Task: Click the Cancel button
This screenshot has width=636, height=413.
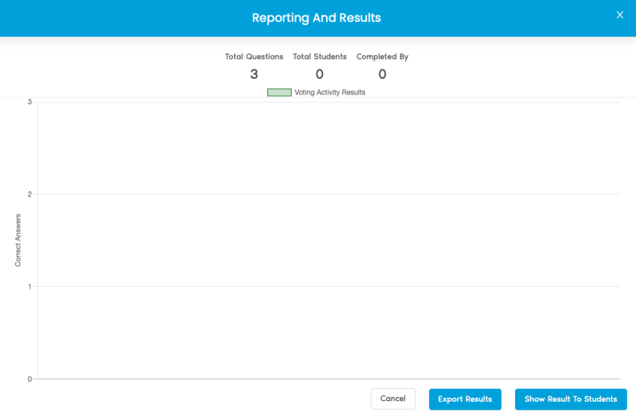Action: pos(393,398)
